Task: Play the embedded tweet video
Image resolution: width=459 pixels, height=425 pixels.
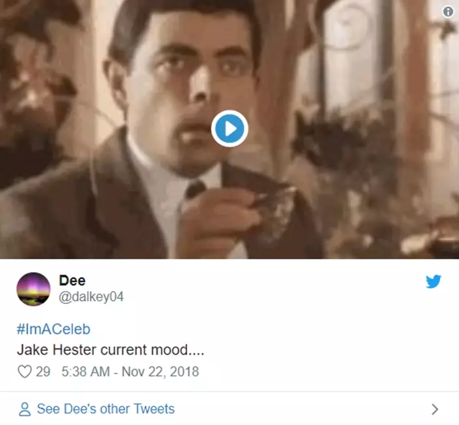Action: 229,129
